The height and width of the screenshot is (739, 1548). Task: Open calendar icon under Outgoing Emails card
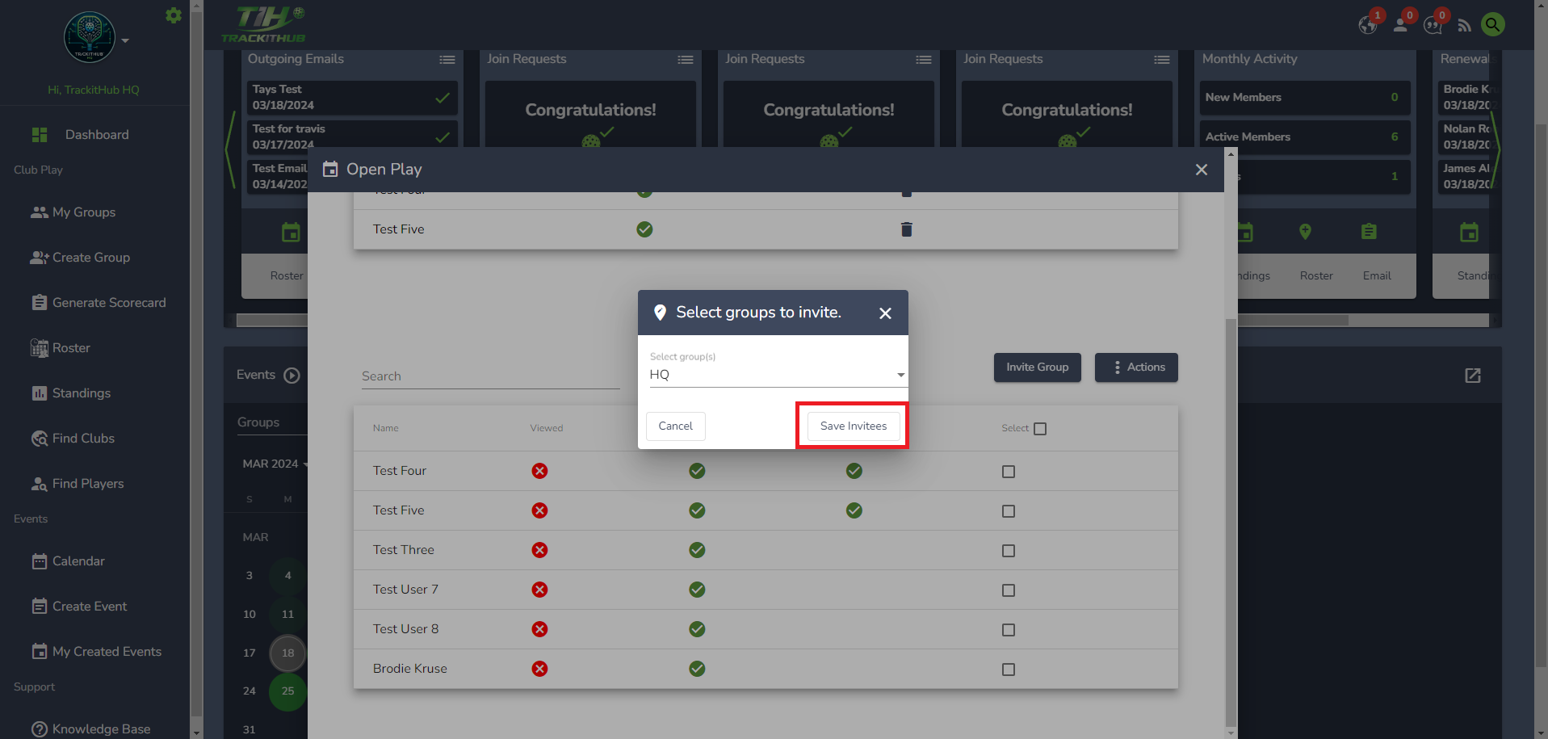[291, 233]
